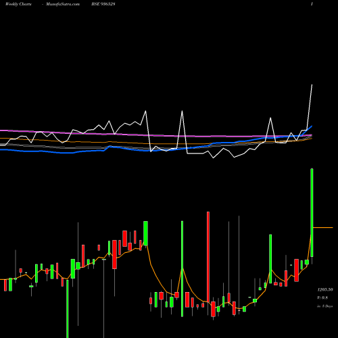Click the tallest green candlestick at the chart's right edge

pos(312,213)
